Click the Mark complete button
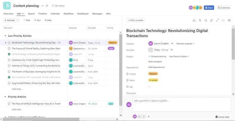This screenshot has width=235, height=121. pyautogui.click(x=135, y=20)
